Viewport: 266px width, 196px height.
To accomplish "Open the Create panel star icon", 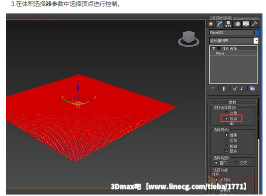I will click(211, 24).
